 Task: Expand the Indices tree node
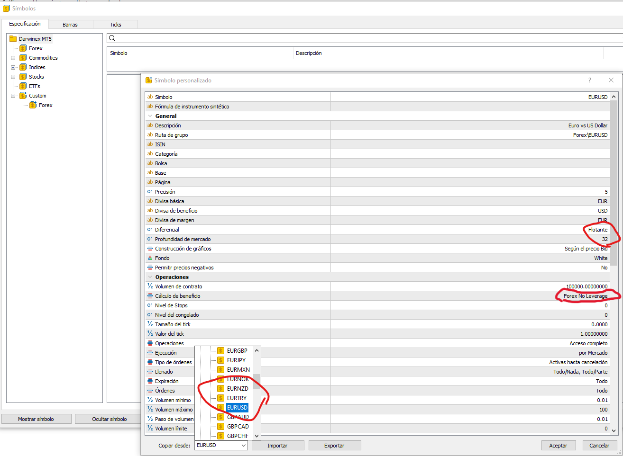[x=13, y=67]
